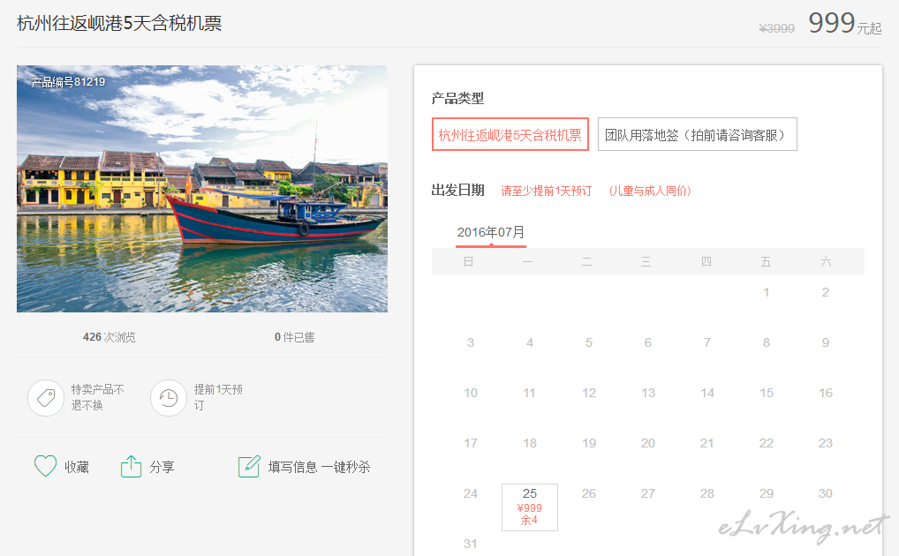Image resolution: width=899 pixels, height=556 pixels.
Task: Click the 六 weekday column header
Action: tap(826, 262)
